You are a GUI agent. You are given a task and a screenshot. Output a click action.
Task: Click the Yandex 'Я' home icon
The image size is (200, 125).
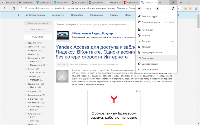14,8
